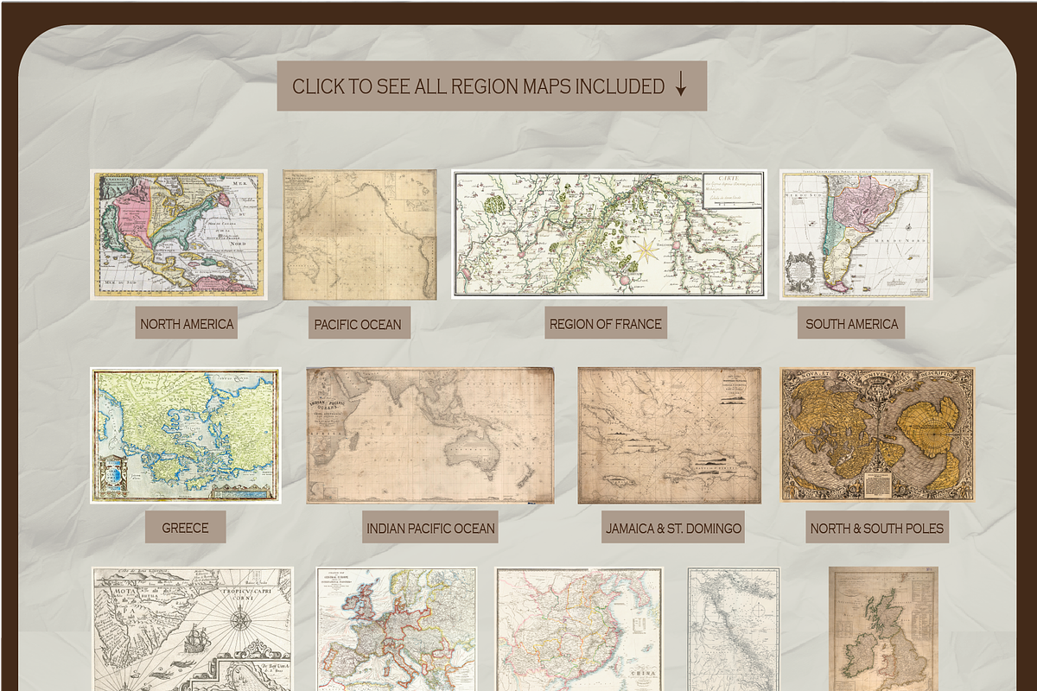The width and height of the screenshot is (1037, 691).
Task: Select the 'Pacific Ocean' label
Action: pyautogui.click(x=358, y=325)
